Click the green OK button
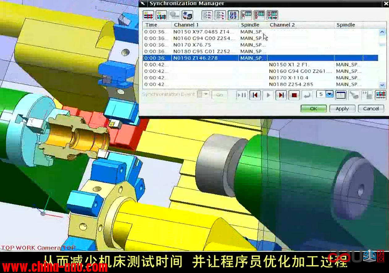 [x=313, y=109]
